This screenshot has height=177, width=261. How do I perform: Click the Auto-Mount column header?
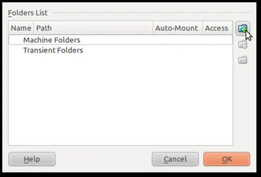point(178,28)
